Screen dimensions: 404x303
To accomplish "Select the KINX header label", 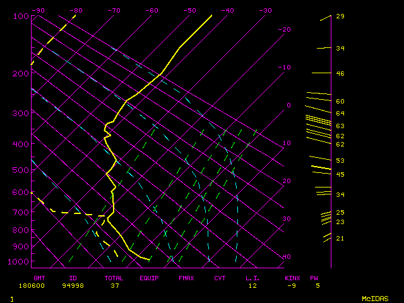I will (292, 278).
